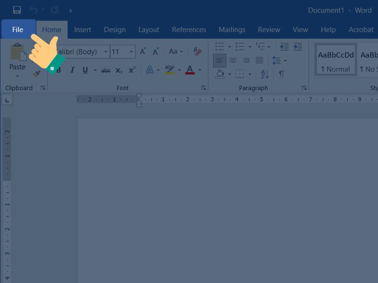Open the font size dropdown
The width and height of the screenshot is (378, 283).
[131, 51]
